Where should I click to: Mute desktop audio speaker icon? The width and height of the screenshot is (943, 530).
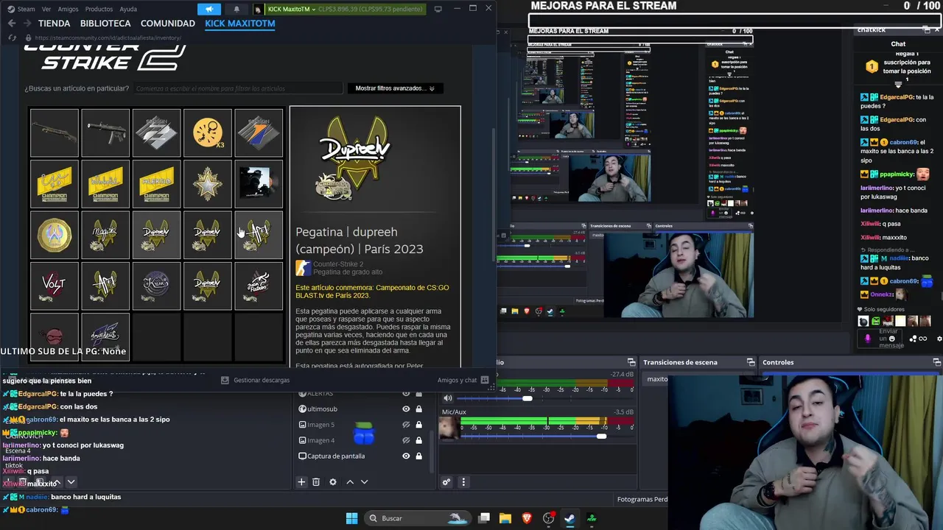pos(448,398)
